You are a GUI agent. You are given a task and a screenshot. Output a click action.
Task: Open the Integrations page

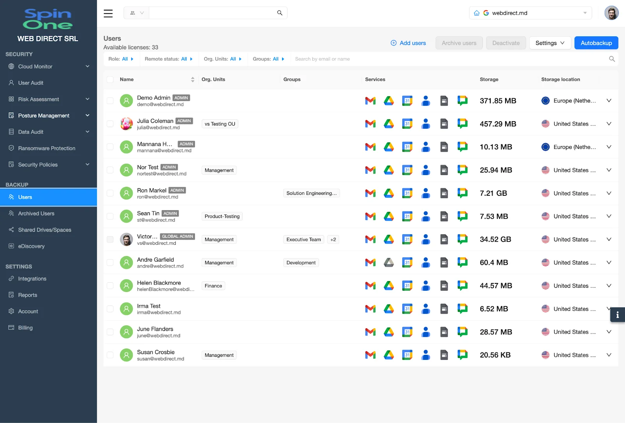tap(32, 278)
